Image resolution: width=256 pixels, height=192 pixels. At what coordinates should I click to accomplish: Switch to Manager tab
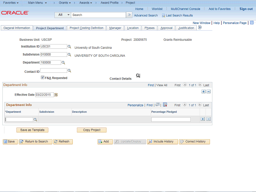click(x=115, y=28)
